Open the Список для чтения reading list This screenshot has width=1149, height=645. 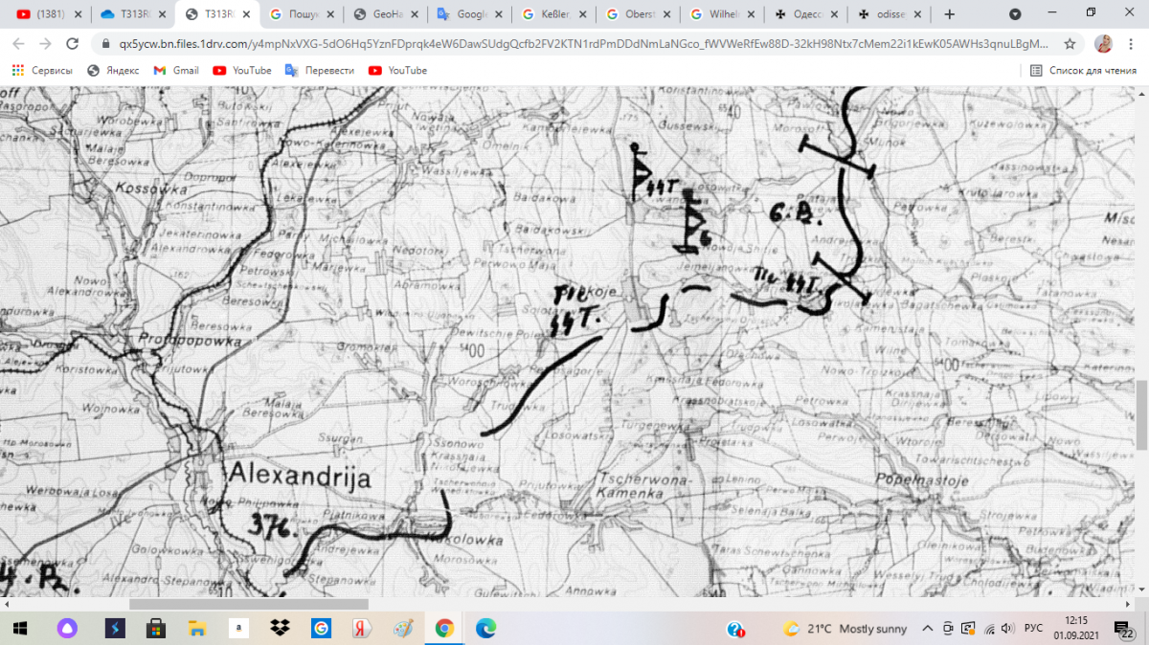coord(1083,70)
